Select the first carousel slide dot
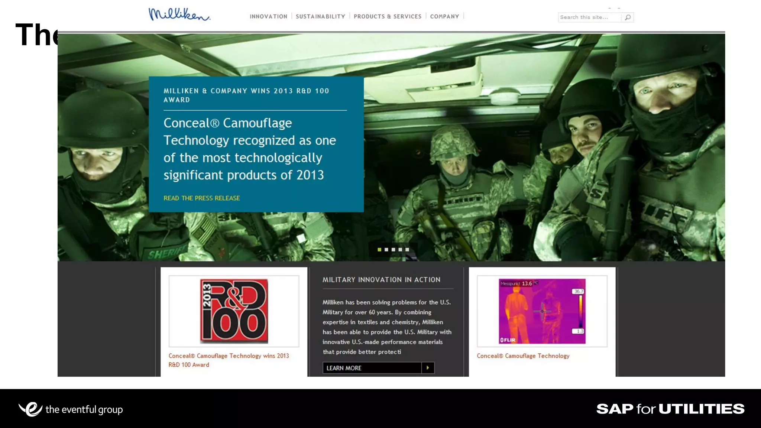This screenshot has height=428, width=761. (x=379, y=250)
